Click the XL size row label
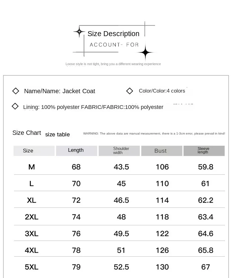232x278 pixels. point(32,200)
